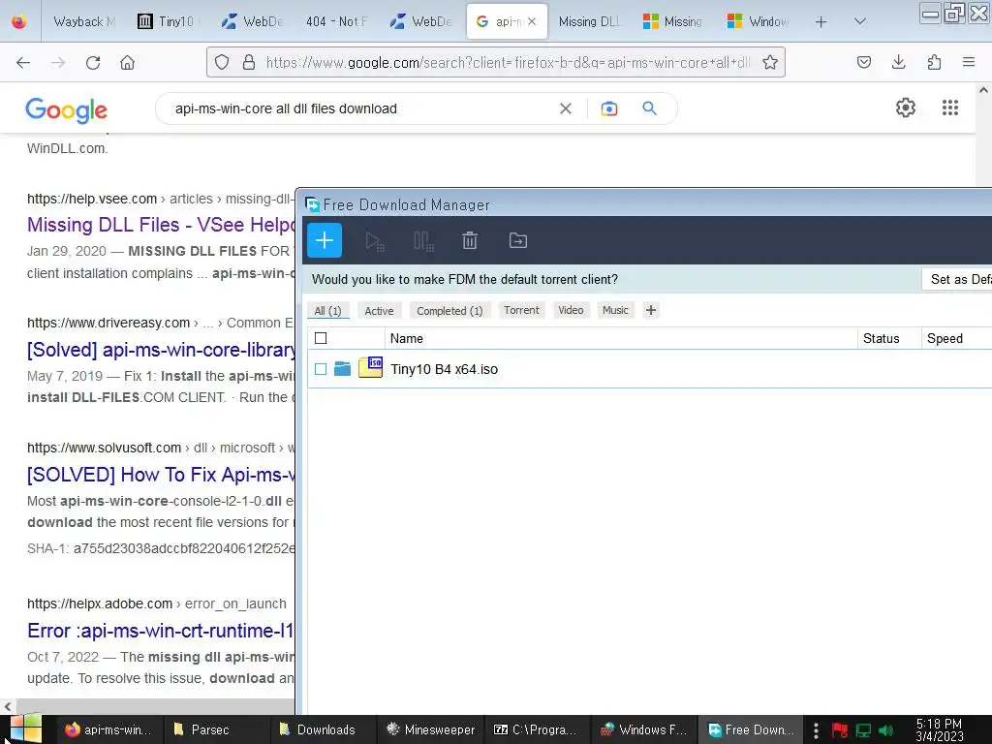Save page to Pocket
Screen dimensions: 992x744
(x=863, y=62)
